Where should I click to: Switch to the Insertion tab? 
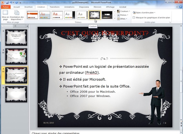tap(28, 7)
